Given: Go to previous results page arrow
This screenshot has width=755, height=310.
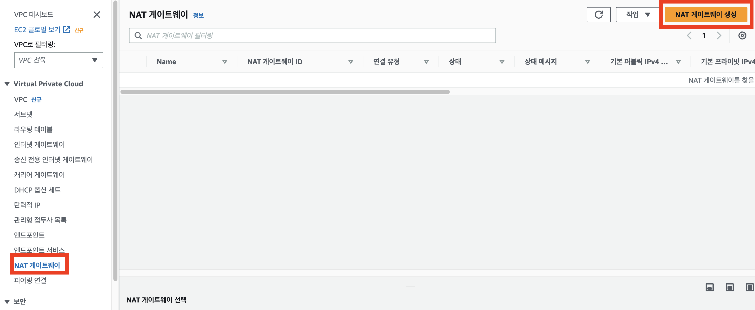Looking at the screenshot, I should (x=689, y=36).
